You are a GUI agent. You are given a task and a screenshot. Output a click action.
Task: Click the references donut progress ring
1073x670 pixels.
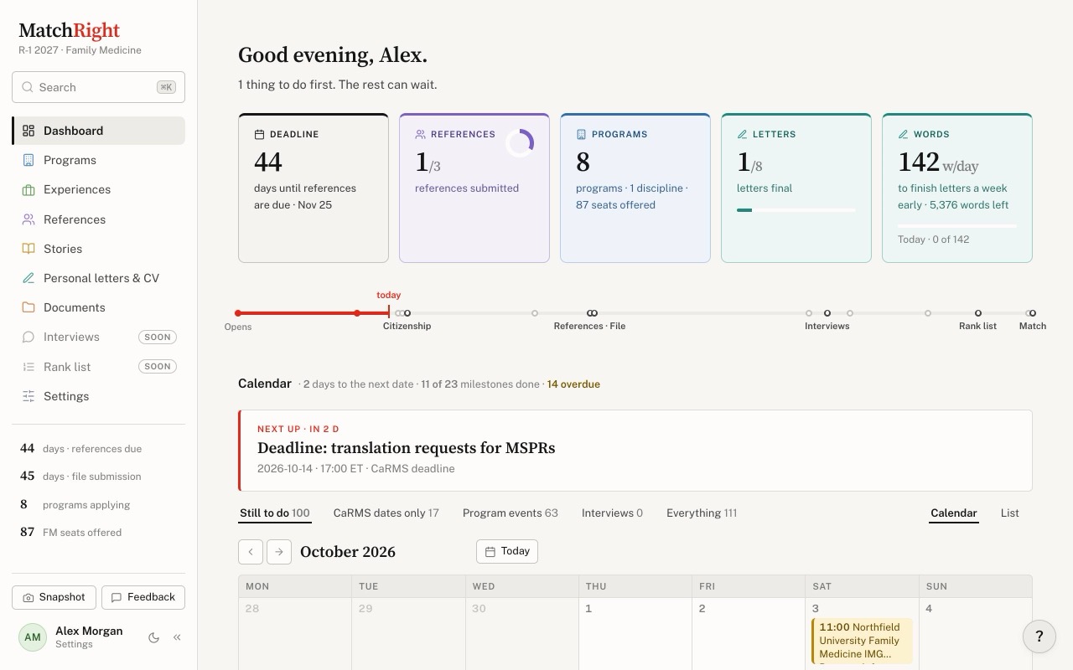[x=520, y=143]
